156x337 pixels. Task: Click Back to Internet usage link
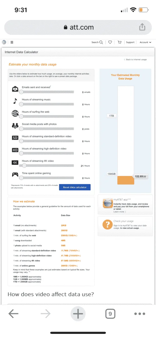[x=135, y=60]
